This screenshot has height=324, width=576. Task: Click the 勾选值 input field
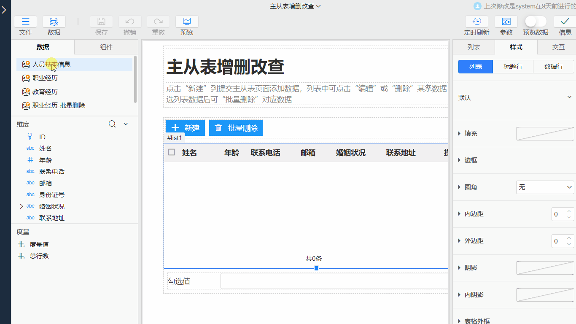pos(334,281)
